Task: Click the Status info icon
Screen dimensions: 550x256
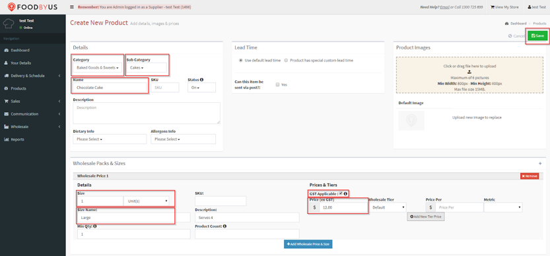Action: [x=202, y=80]
